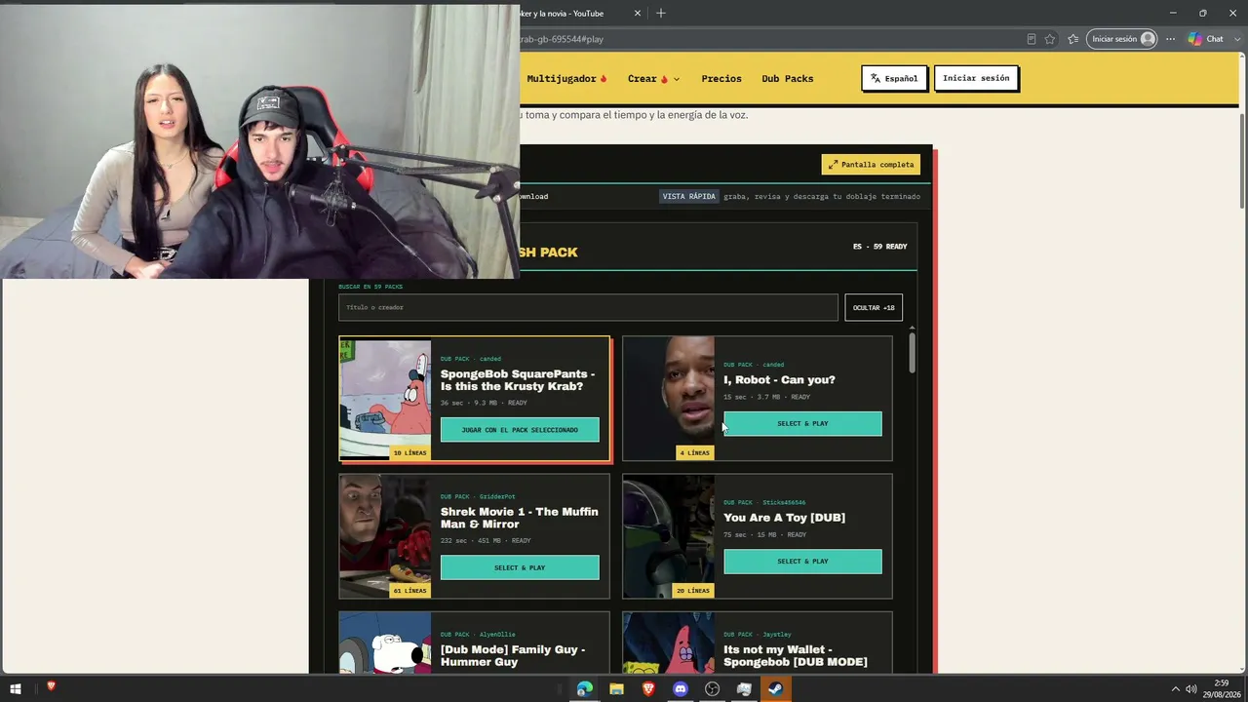Click the Brave icon beside Start button
Image resolution: width=1248 pixels, height=702 pixels.
pyautogui.click(x=51, y=687)
